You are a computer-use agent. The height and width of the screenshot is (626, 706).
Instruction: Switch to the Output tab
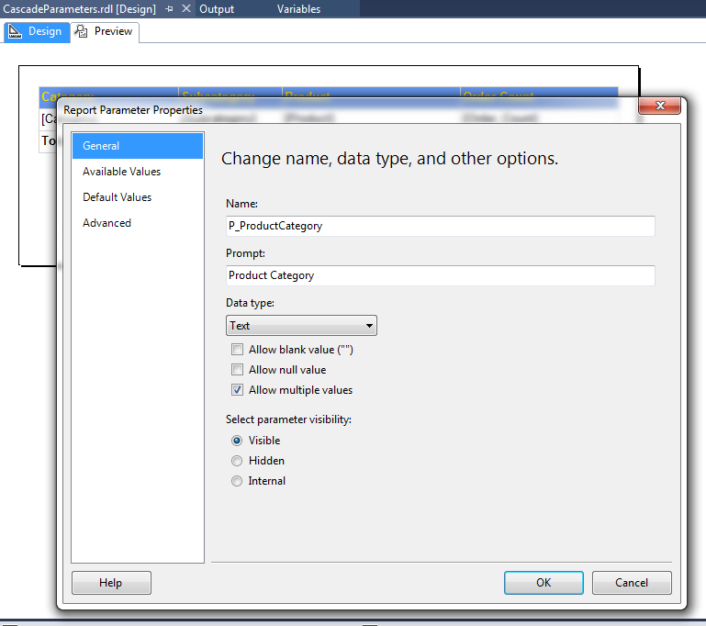coord(217,9)
